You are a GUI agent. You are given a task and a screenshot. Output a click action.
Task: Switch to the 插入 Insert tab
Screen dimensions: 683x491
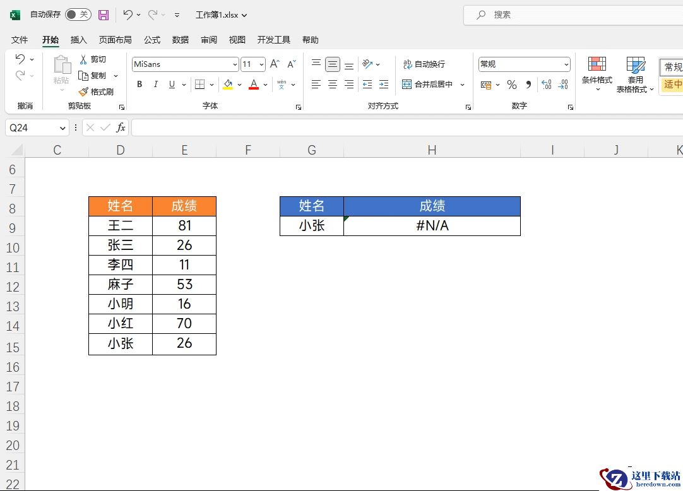click(78, 40)
